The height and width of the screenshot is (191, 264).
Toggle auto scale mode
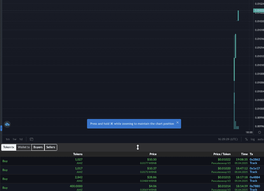pos(260,139)
